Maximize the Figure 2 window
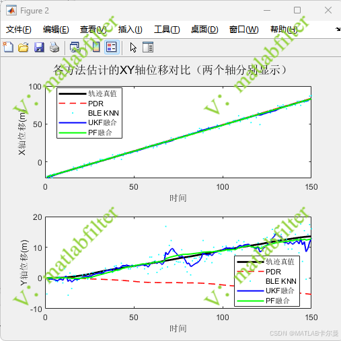 click(297, 10)
